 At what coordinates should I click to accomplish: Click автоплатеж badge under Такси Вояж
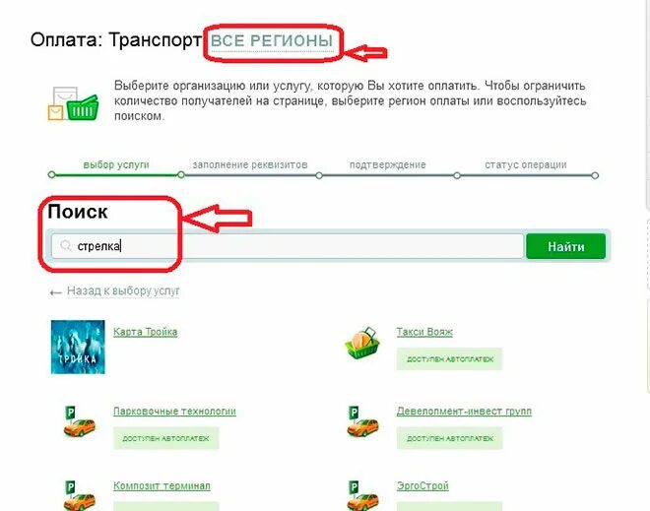(x=449, y=359)
